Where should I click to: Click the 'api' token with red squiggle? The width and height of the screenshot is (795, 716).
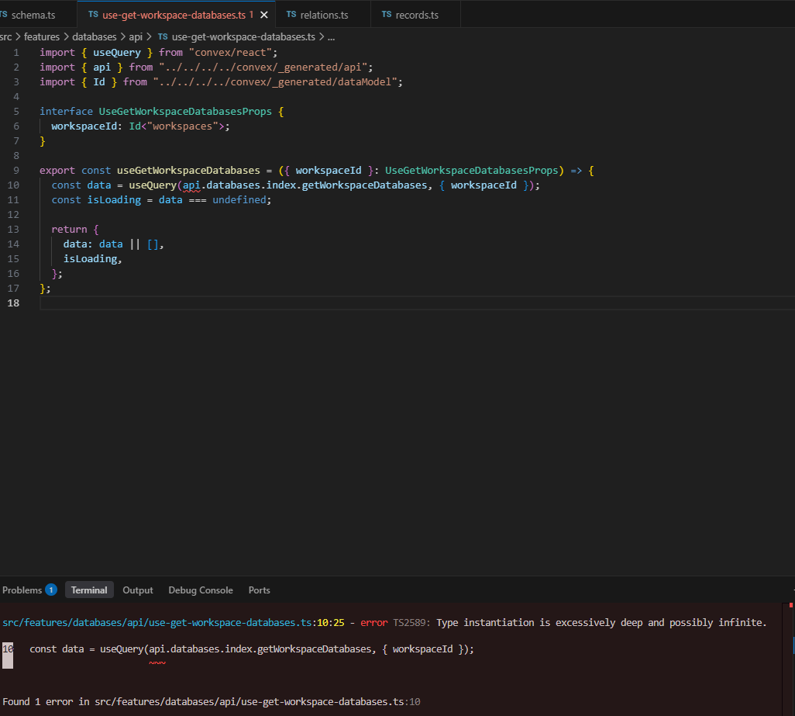coord(191,185)
